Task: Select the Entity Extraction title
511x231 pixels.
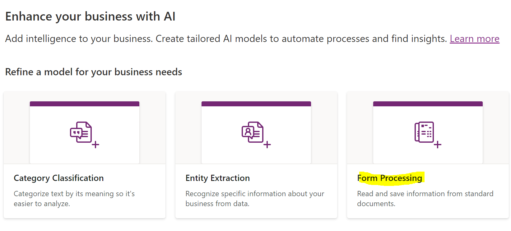Action: [x=218, y=178]
